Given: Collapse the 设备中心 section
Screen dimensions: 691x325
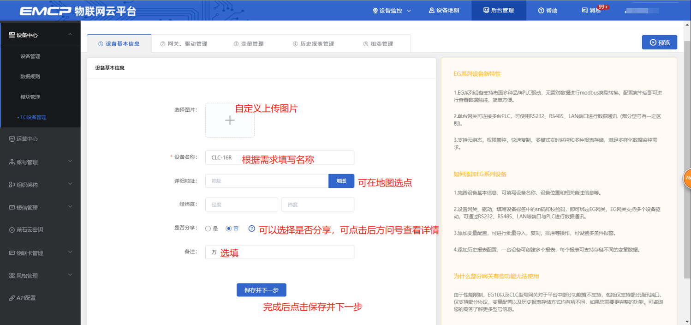Looking at the screenshot, I should point(70,35).
